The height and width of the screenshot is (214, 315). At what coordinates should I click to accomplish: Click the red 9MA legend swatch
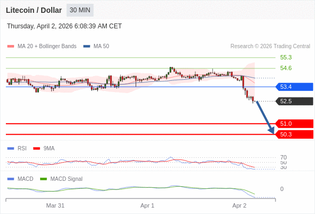(x=36, y=149)
